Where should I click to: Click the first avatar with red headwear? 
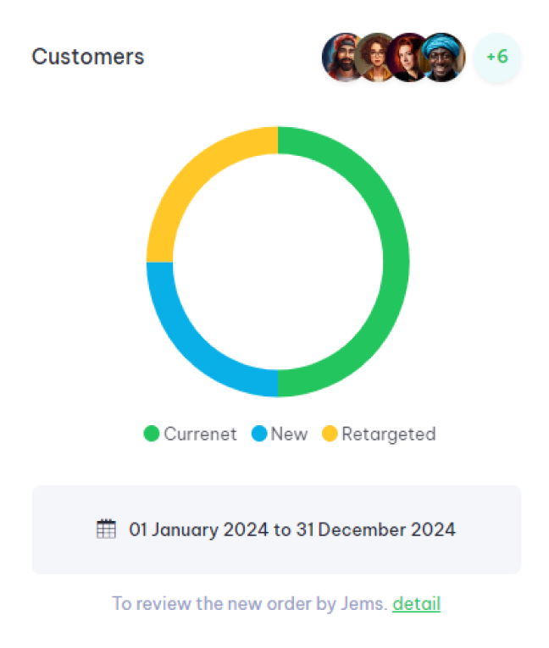[x=341, y=58]
